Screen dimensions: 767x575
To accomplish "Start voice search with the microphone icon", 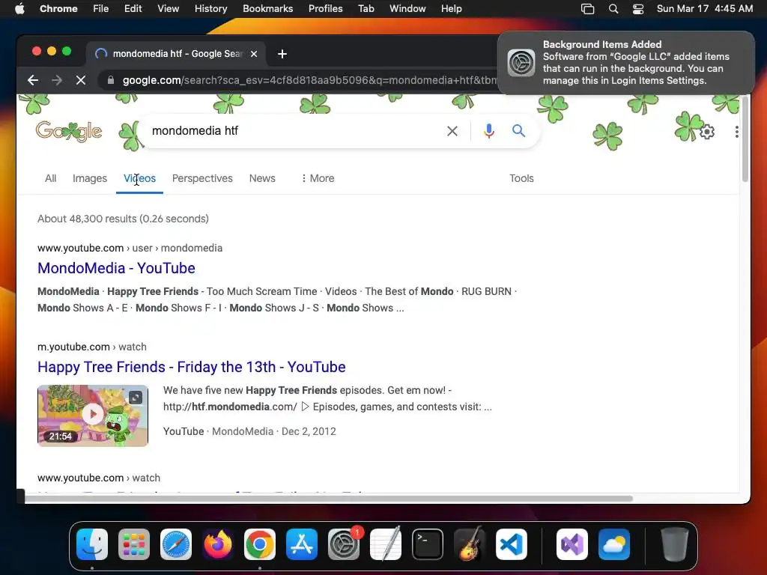I will click(x=488, y=131).
